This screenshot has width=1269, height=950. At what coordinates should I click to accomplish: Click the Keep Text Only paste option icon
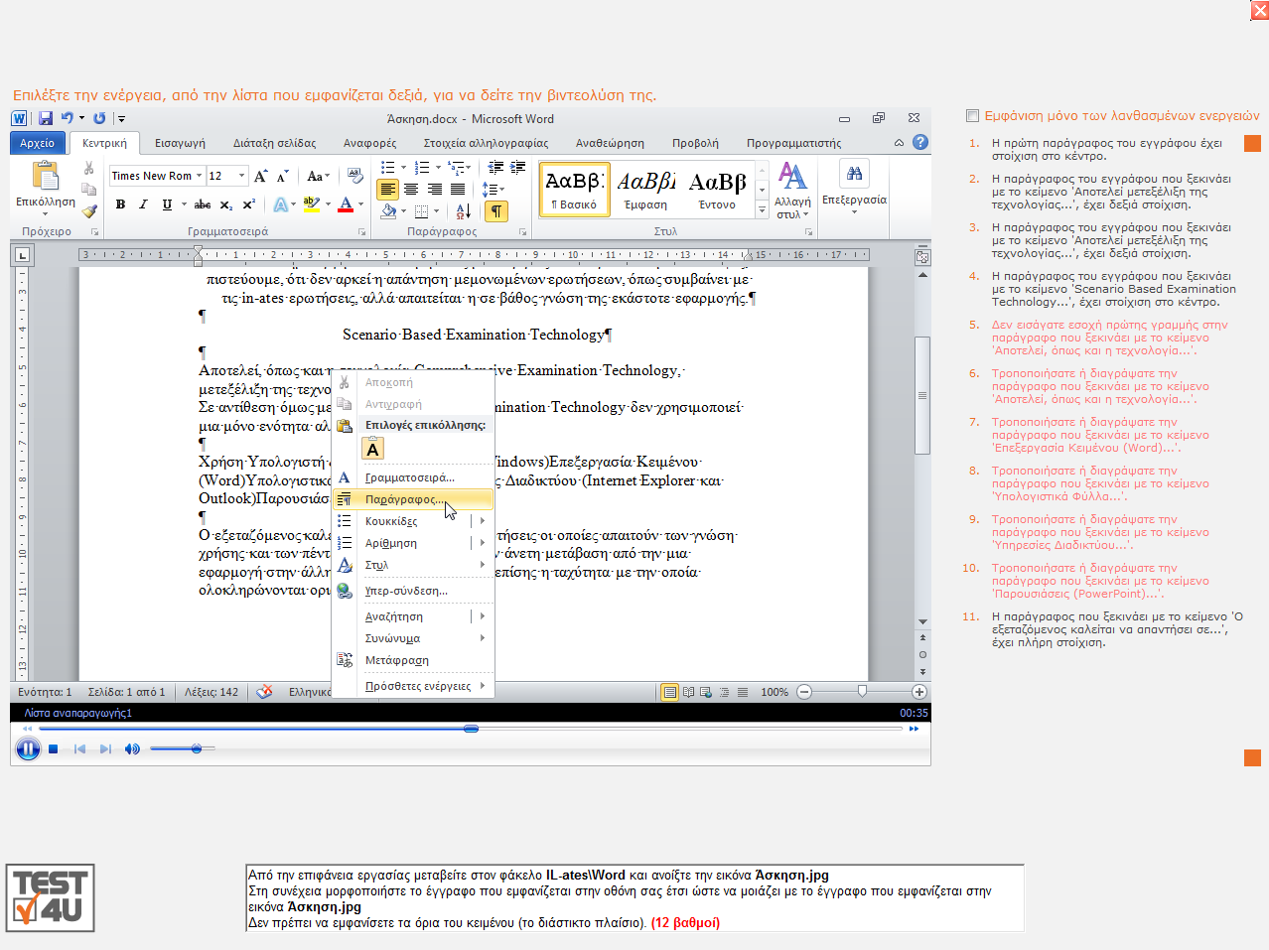[373, 449]
